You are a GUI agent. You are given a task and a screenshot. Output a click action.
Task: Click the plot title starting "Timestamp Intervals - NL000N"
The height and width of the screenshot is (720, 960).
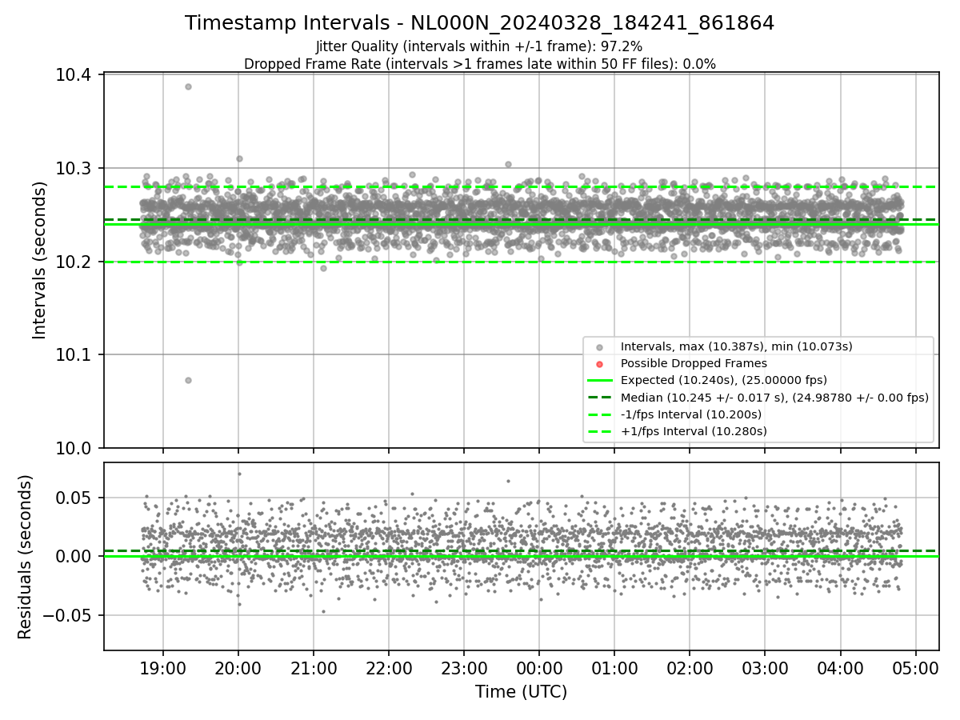pos(479,23)
